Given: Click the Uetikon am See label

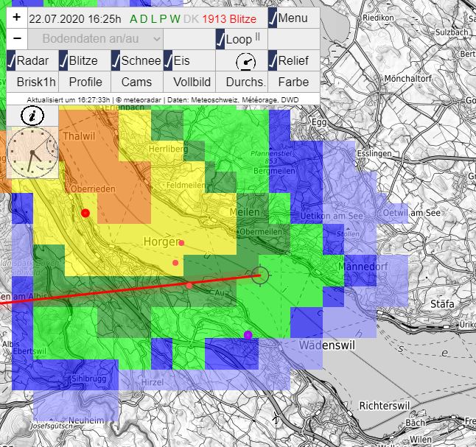Looking at the screenshot, I should click(332, 216).
